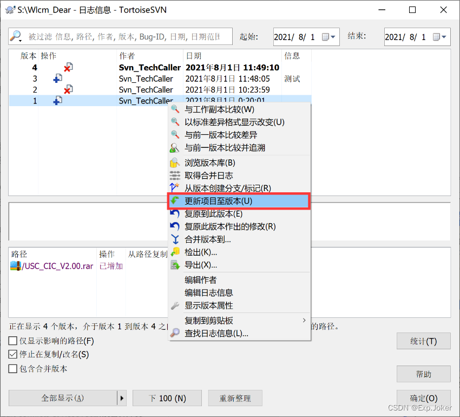Viewport: 460px width, 417px height.
Task: Click the 路径 column header in path list
Action: tap(19, 254)
